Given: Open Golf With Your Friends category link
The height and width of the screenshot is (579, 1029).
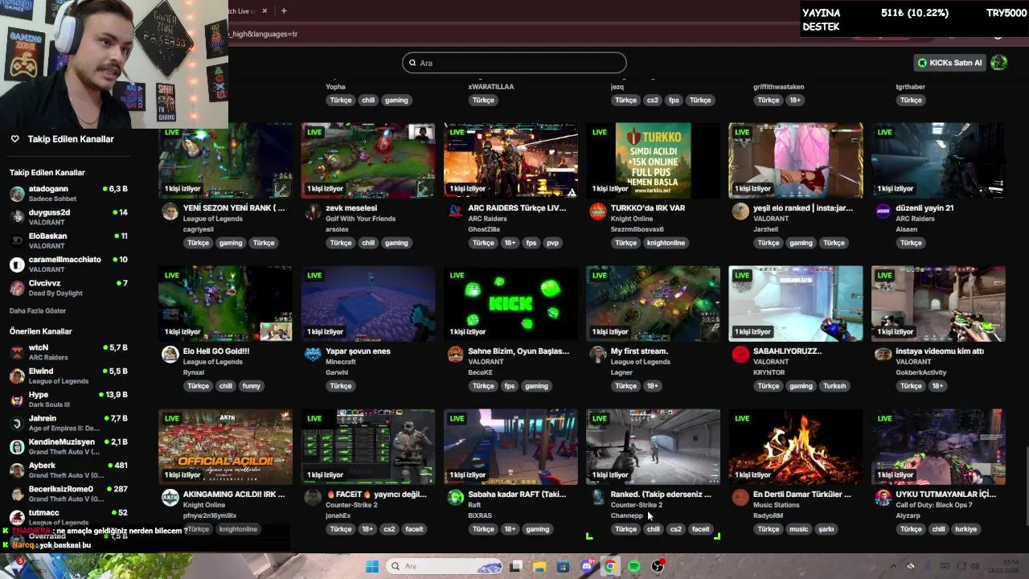Looking at the screenshot, I should (x=360, y=219).
